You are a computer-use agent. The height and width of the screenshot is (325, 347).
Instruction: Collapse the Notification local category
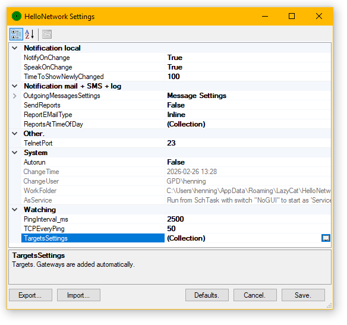[x=15, y=48]
